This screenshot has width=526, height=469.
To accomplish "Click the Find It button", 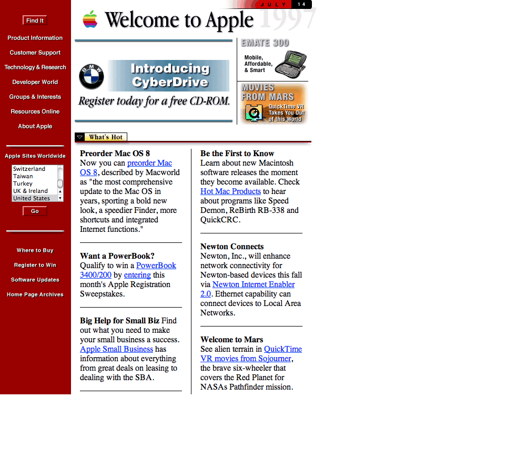I will coord(35,21).
